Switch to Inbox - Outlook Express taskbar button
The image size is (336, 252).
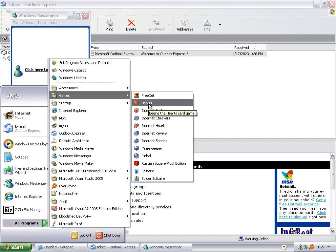[x=114, y=247]
